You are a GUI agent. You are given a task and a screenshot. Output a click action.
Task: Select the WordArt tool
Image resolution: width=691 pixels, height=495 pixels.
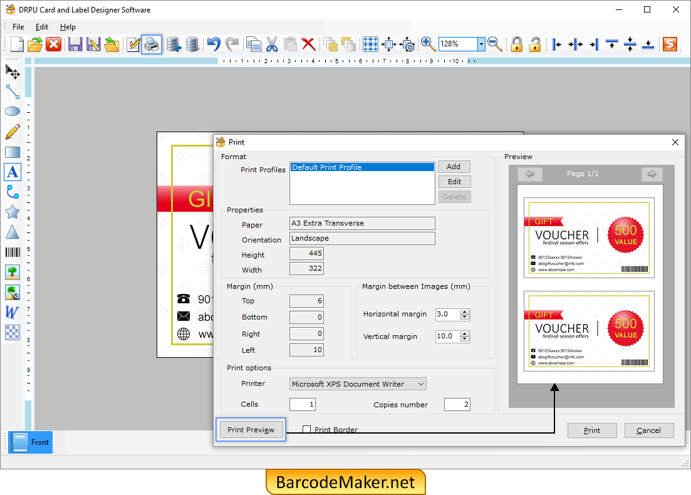pyautogui.click(x=13, y=312)
